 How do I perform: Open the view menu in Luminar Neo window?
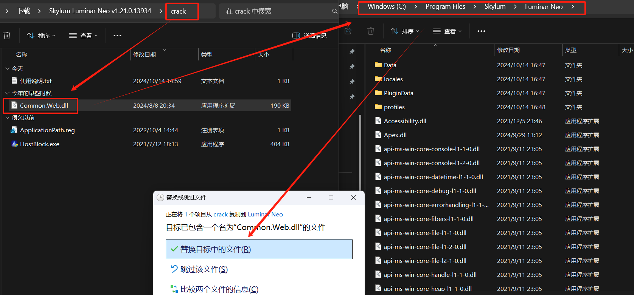pos(447,31)
